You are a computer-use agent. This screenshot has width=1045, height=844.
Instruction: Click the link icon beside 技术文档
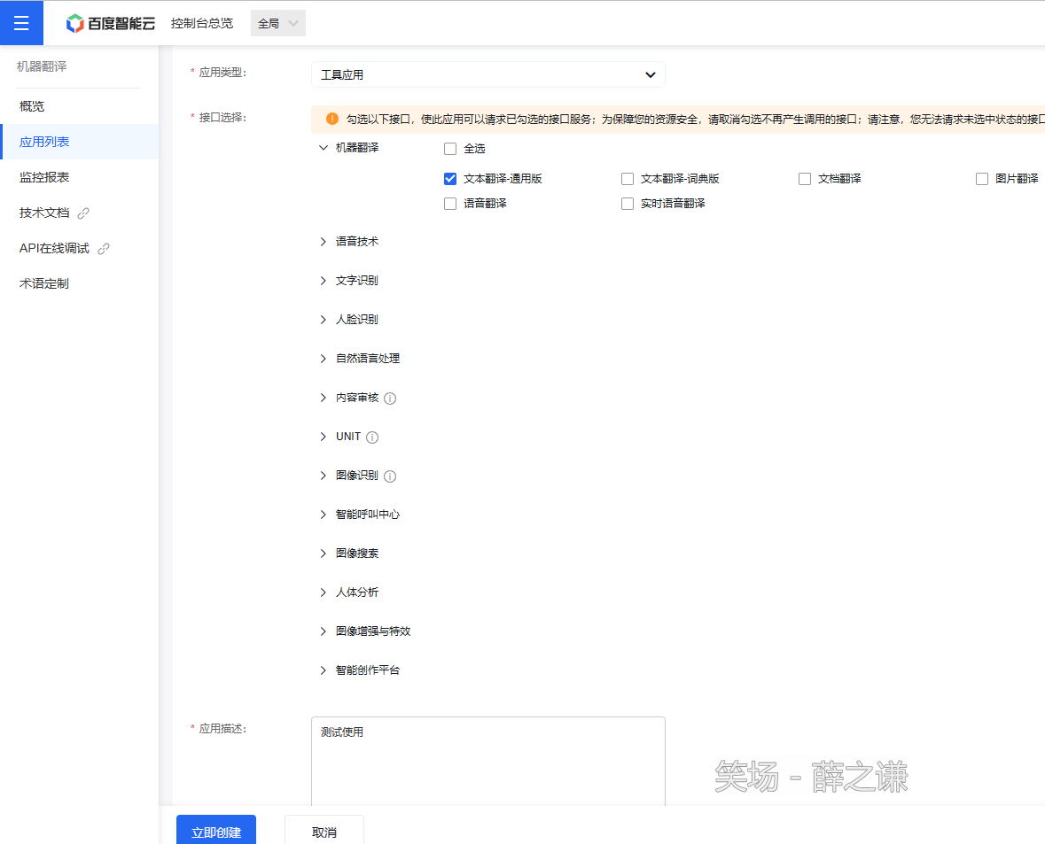84,213
